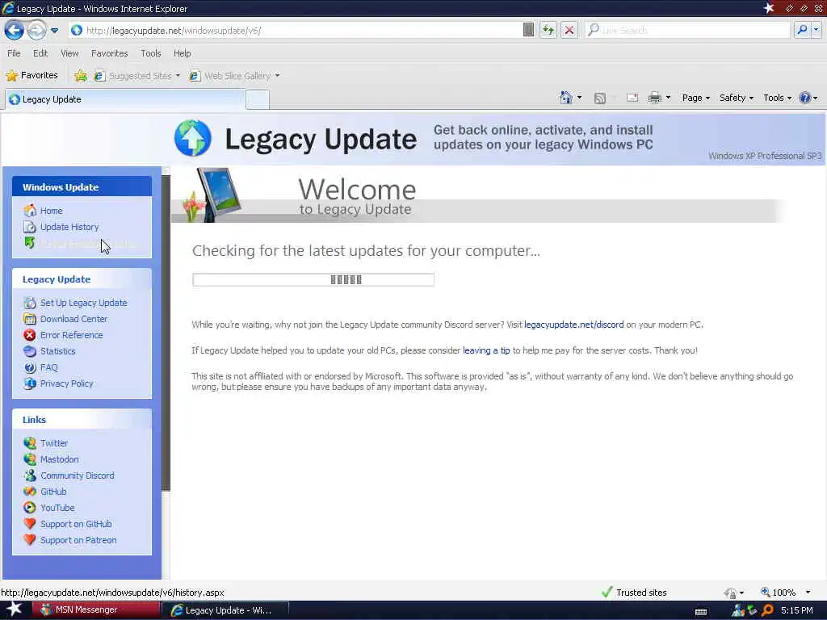Expand the search provider dropdown arrow
Image resolution: width=827 pixels, height=620 pixels.
(816, 30)
